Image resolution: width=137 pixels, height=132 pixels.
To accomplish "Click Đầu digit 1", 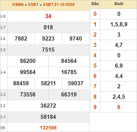I will 95,24.
